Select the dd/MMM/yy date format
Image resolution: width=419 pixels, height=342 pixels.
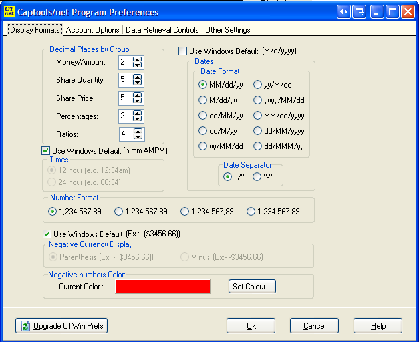coord(257,146)
